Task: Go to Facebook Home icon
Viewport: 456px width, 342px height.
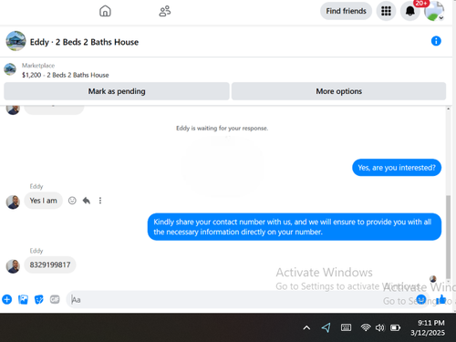Action: click(105, 11)
